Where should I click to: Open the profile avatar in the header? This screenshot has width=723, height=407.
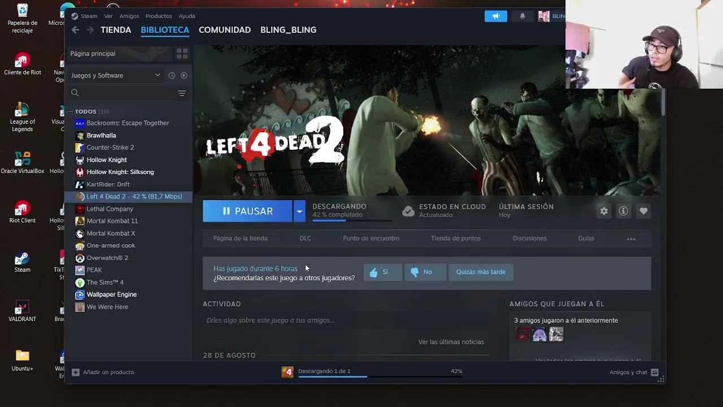click(x=543, y=16)
